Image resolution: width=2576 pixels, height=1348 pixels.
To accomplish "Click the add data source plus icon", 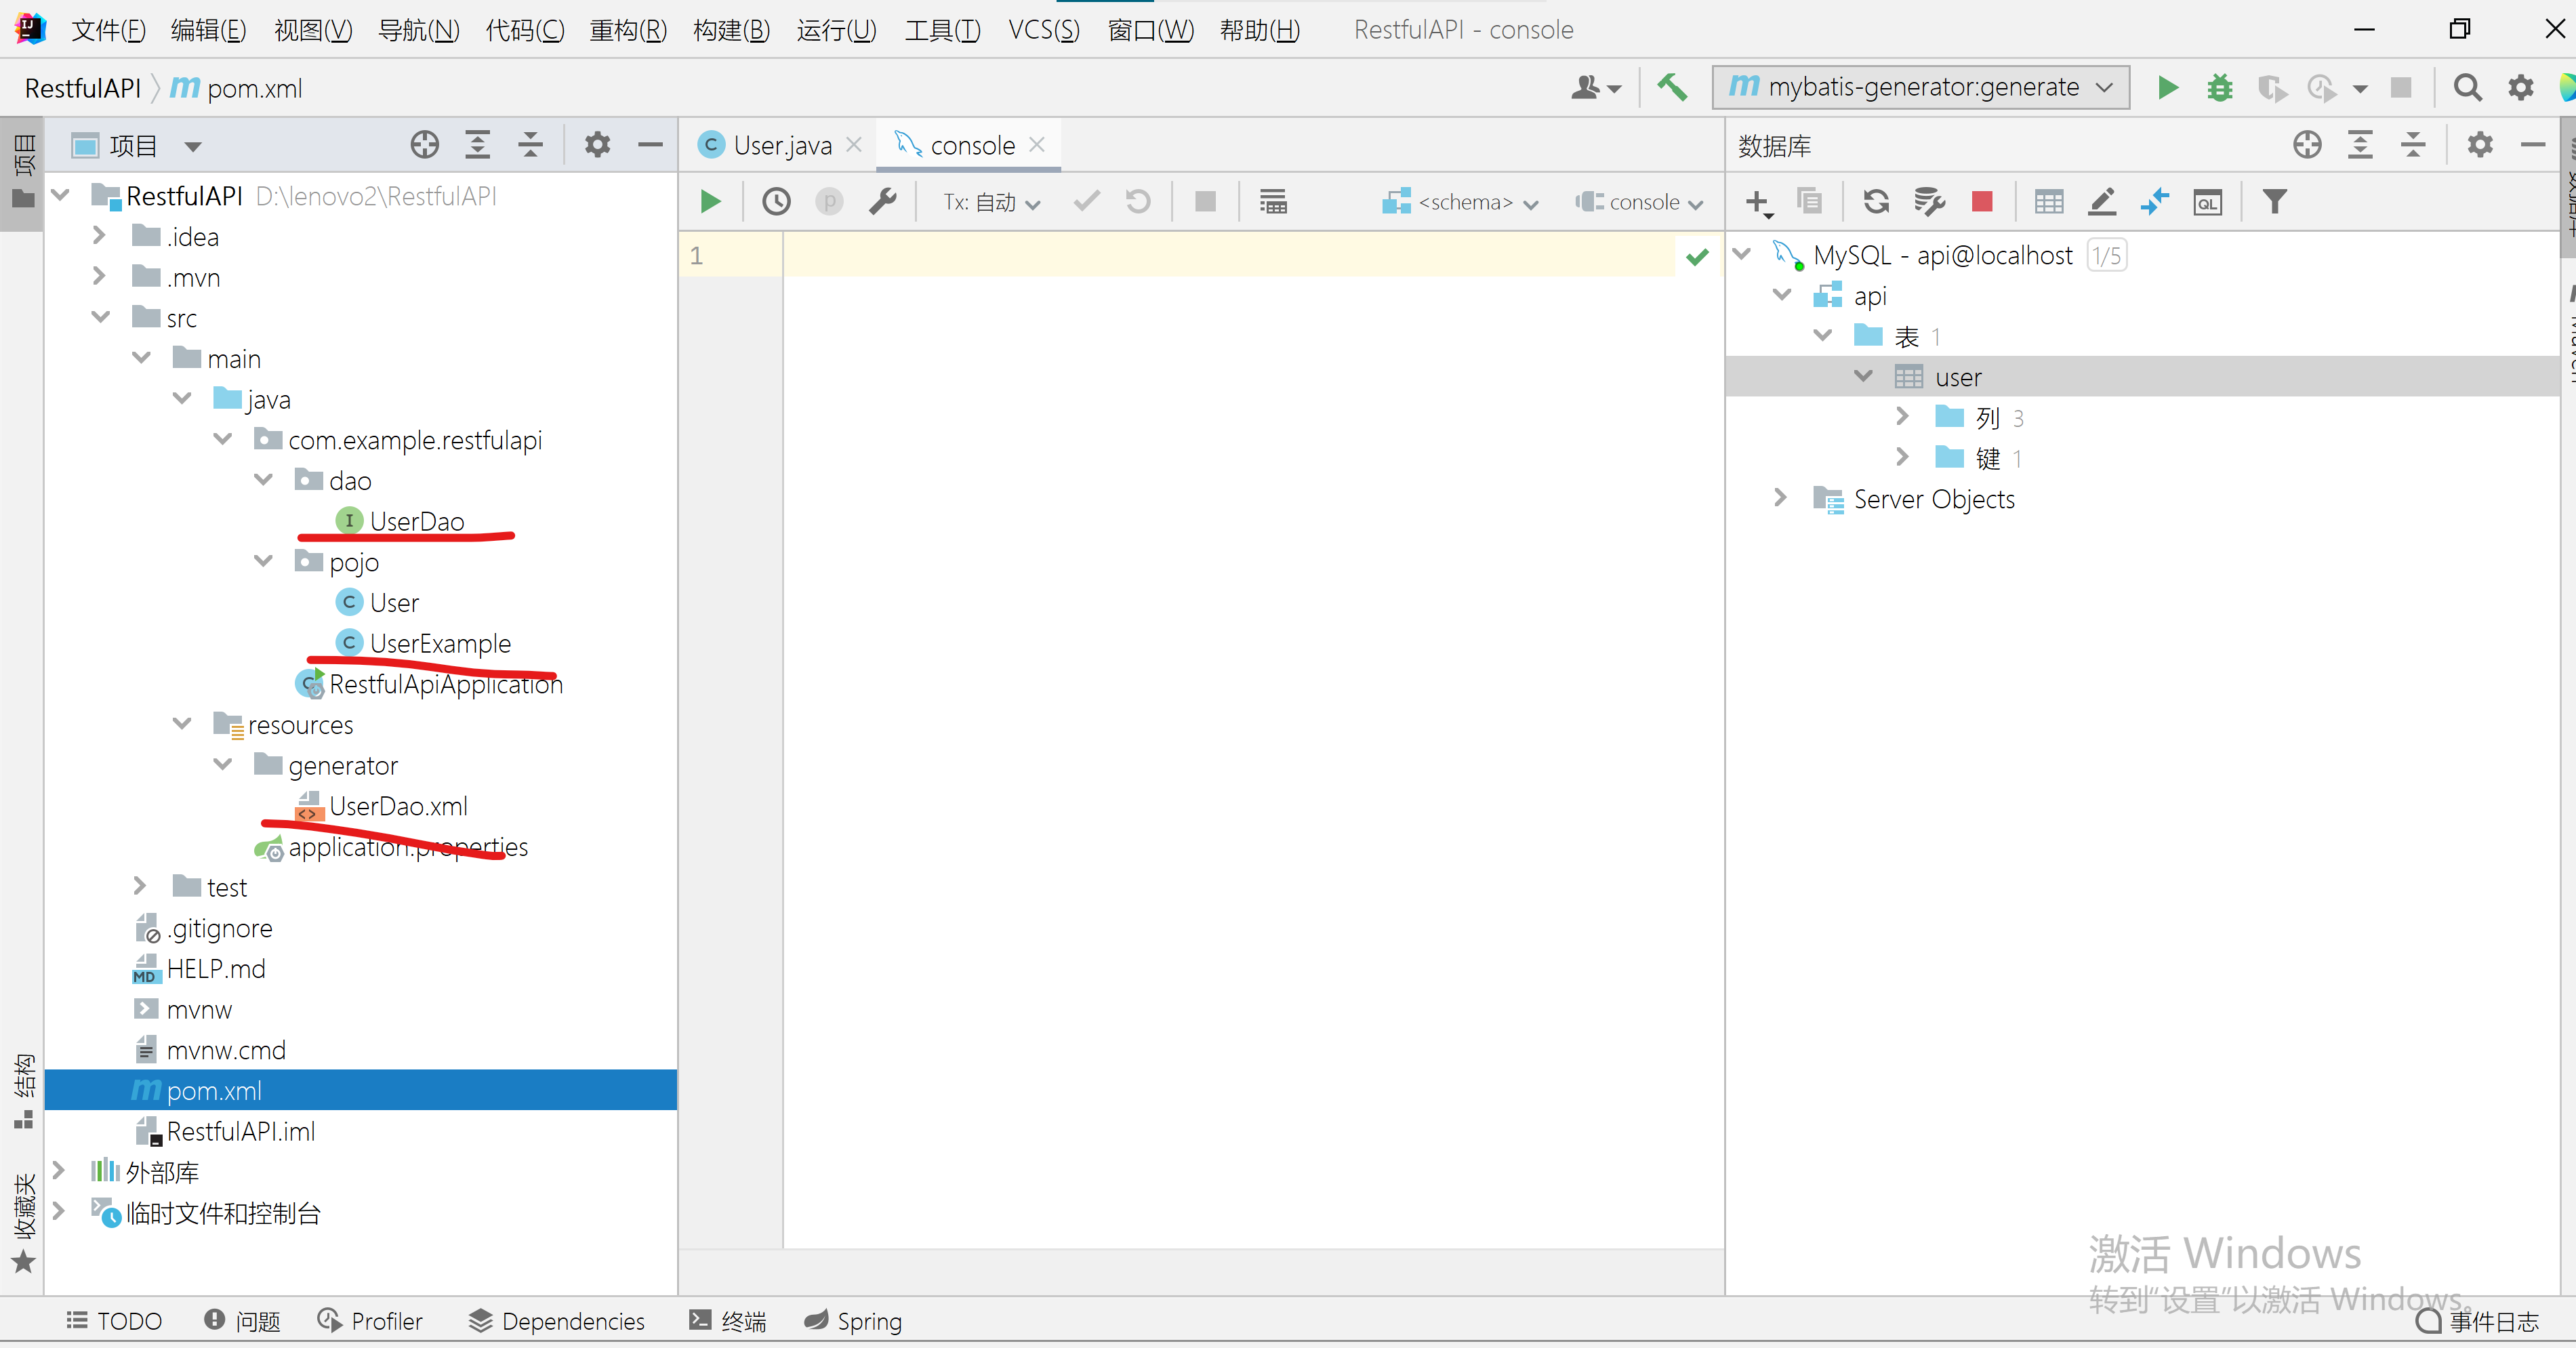I will click(x=1757, y=202).
